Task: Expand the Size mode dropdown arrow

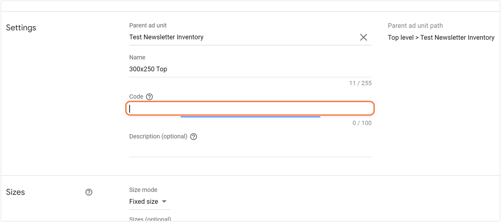Action: coord(164,202)
